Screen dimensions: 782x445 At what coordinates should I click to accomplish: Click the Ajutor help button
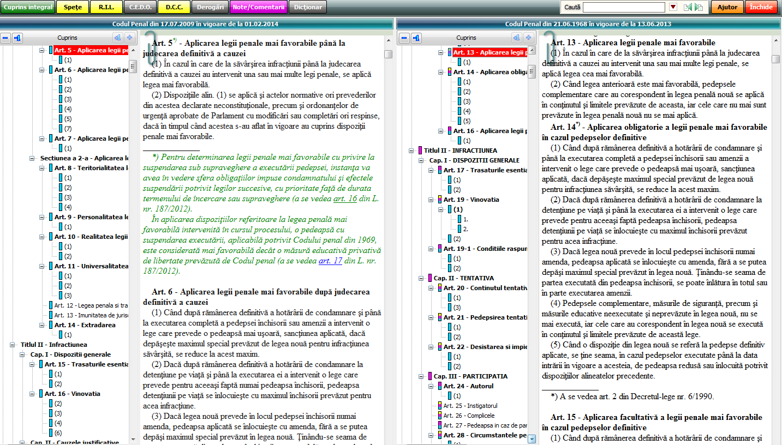[x=727, y=7]
